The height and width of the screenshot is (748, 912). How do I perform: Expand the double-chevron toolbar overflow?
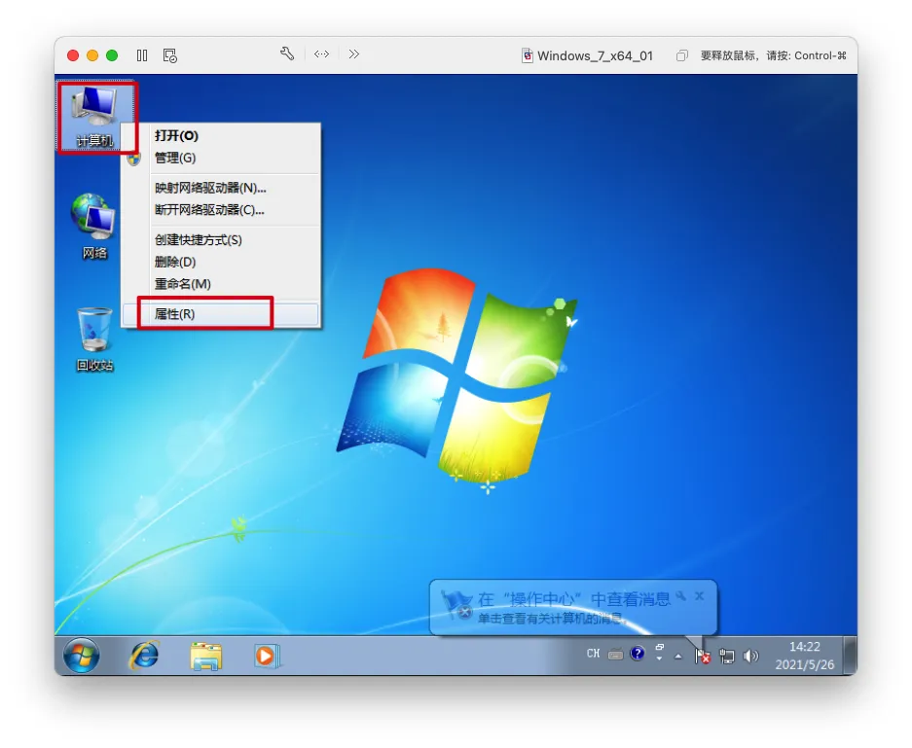[x=353, y=54]
